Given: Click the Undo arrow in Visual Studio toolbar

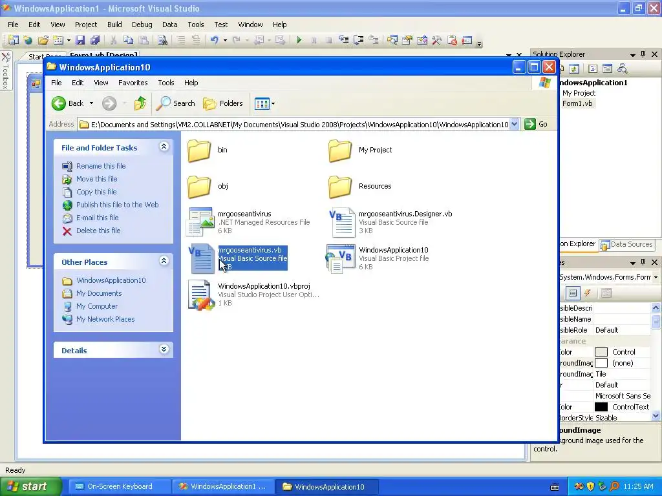Looking at the screenshot, I should coord(215,40).
